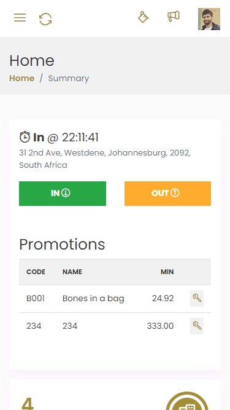The image size is (230, 410).
Task: Click the stopwatch clock icon
Action: pos(25,137)
